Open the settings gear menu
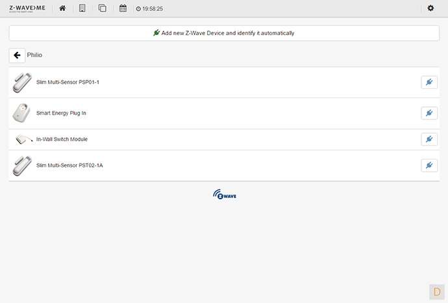The image size is (448, 303). [430, 8]
